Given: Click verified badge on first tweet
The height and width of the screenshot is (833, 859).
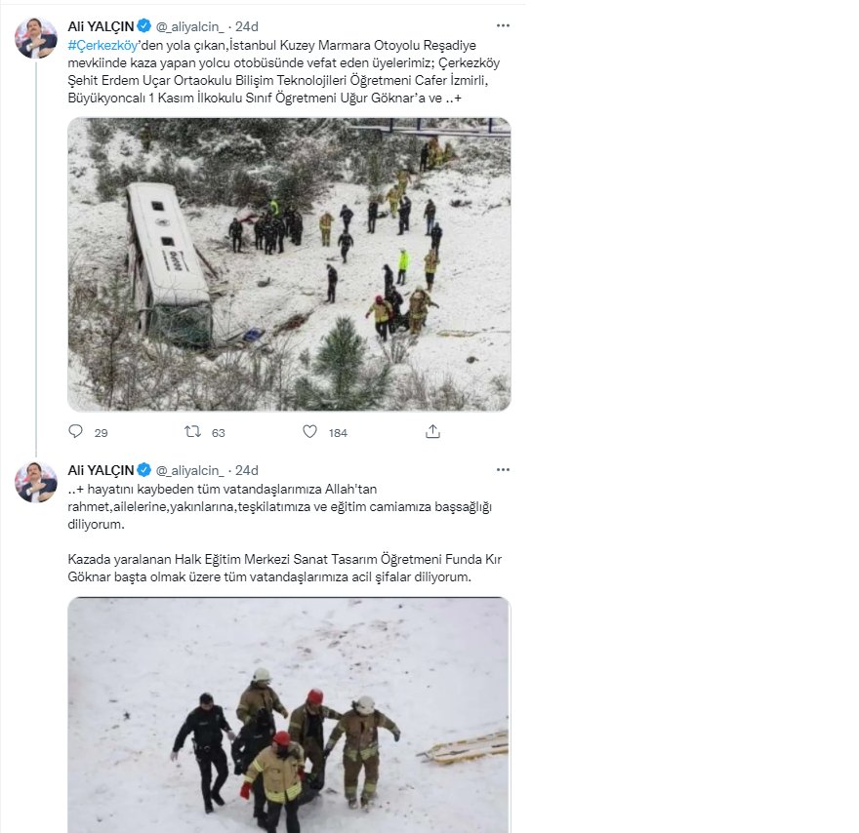Looking at the screenshot, I should pos(144,25).
